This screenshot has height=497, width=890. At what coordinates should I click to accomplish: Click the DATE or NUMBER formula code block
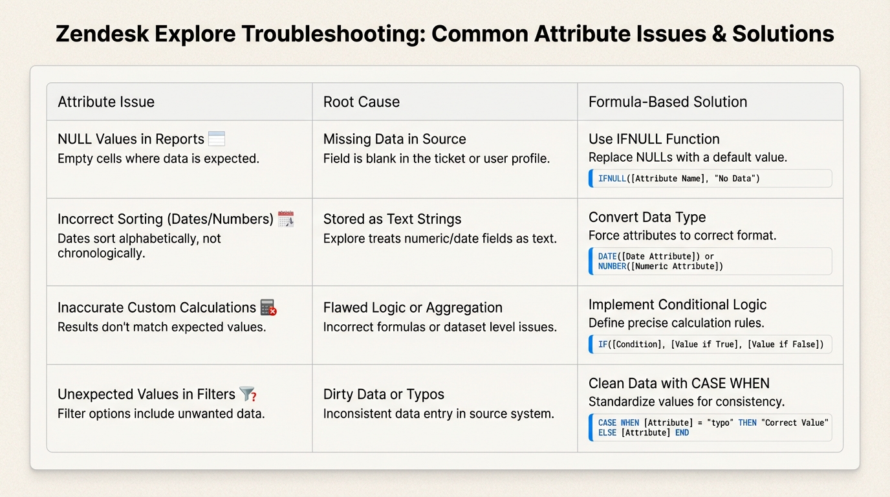710,261
